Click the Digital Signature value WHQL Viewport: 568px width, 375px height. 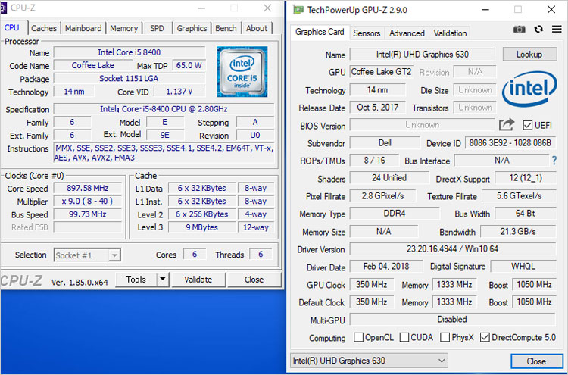click(x=523, y=267)
